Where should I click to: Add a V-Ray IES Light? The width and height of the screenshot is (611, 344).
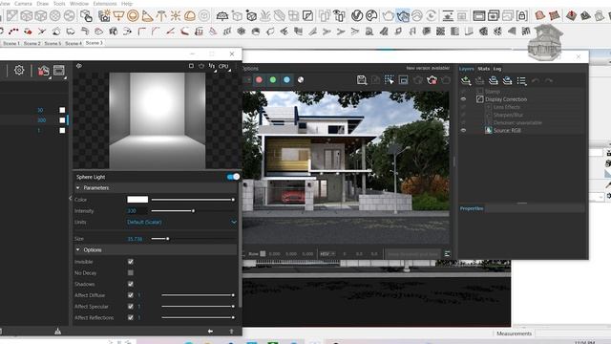(x=161, y=16)
